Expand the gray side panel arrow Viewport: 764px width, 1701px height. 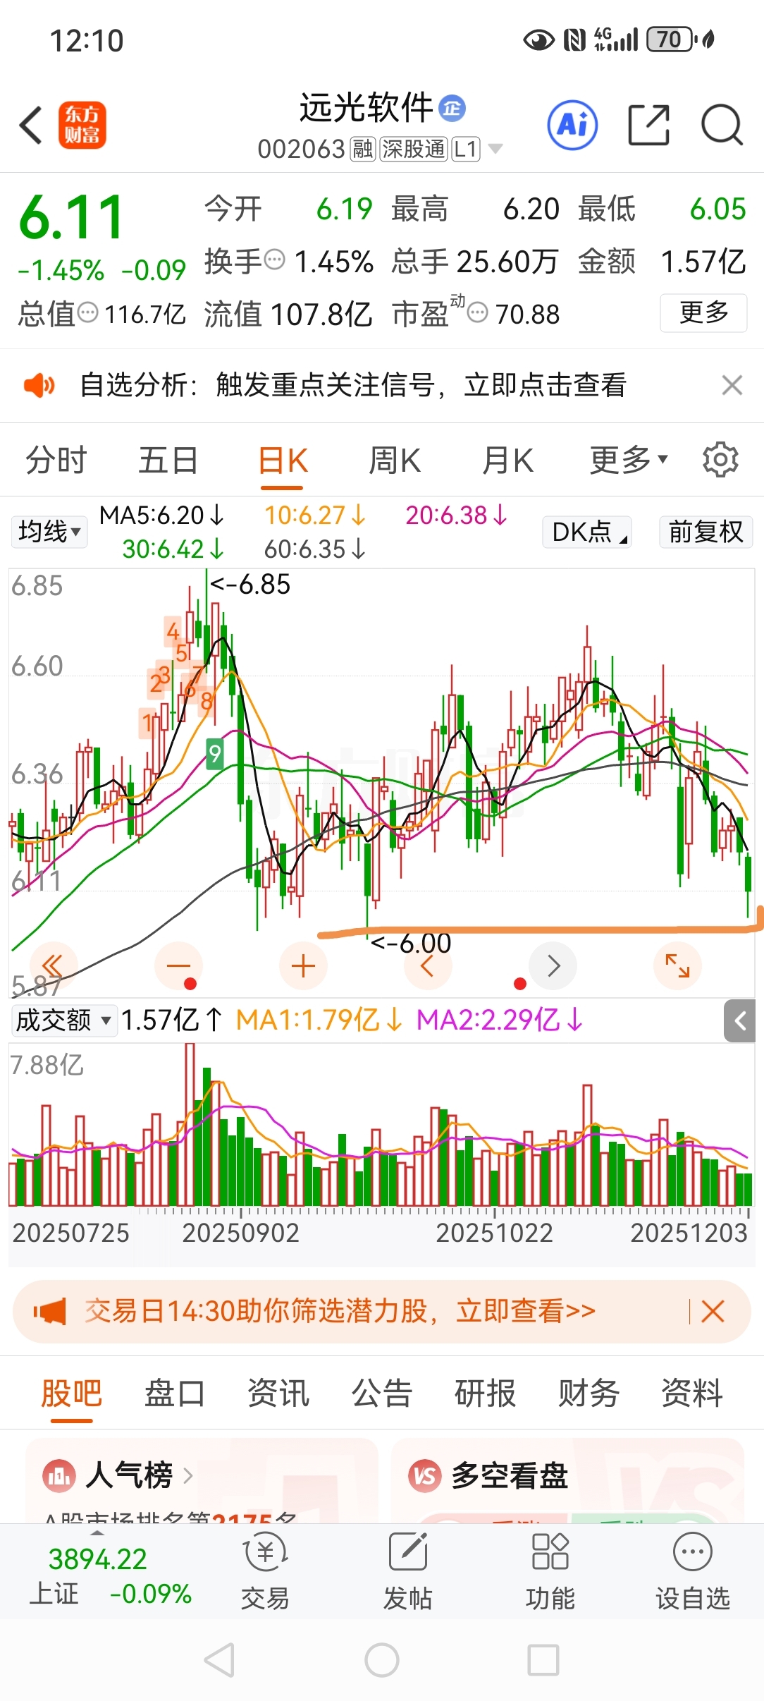(740, 1020)
